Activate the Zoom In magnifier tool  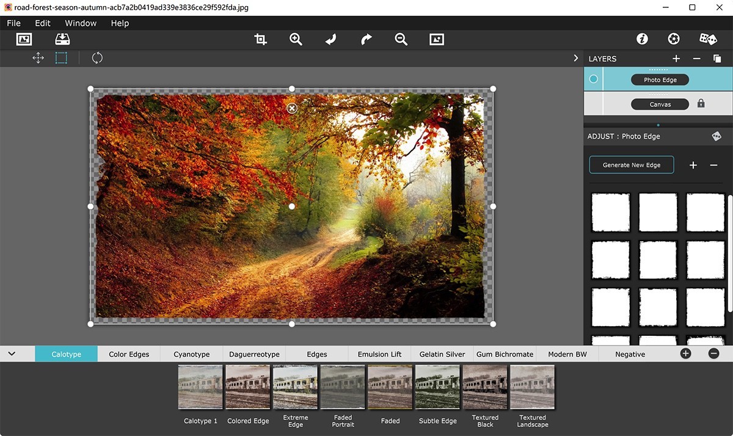coord(296,38)
